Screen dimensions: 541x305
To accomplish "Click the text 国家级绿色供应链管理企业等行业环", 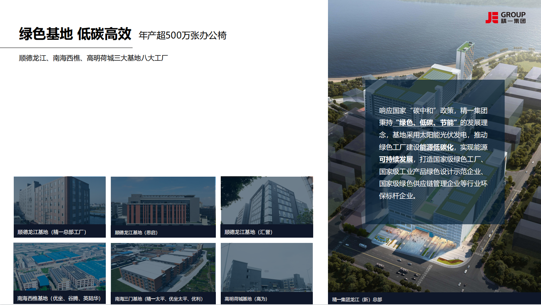I will pyautogui.click(x=433, y=184).
